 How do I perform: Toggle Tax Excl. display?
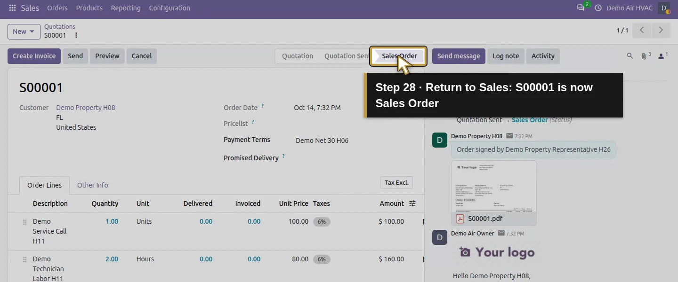(396, 182)
